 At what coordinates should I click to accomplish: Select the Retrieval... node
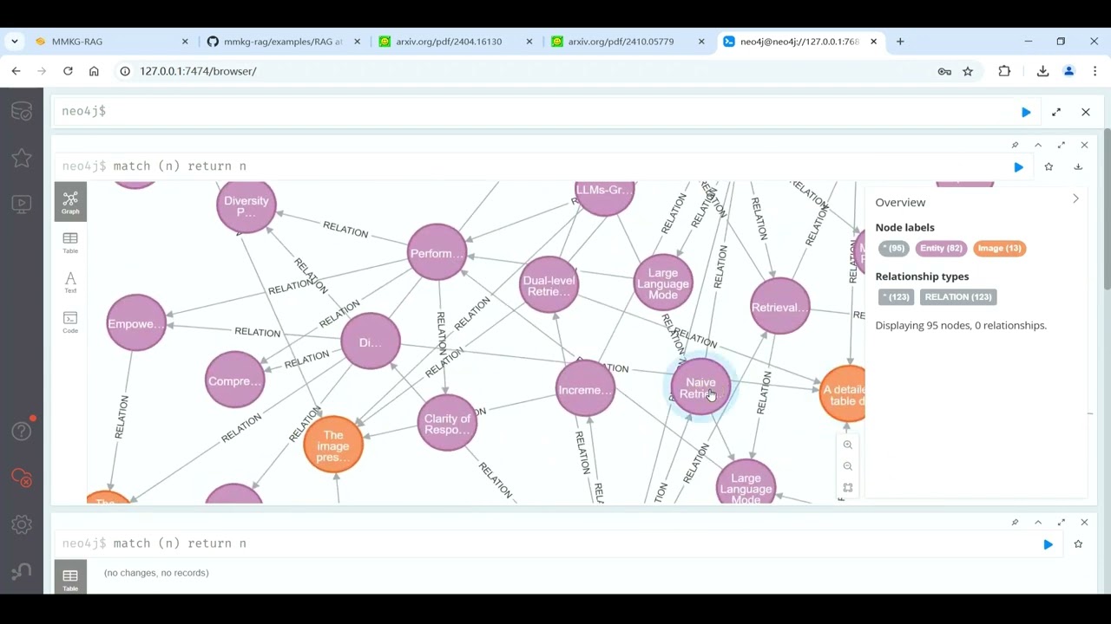[779, 307]
